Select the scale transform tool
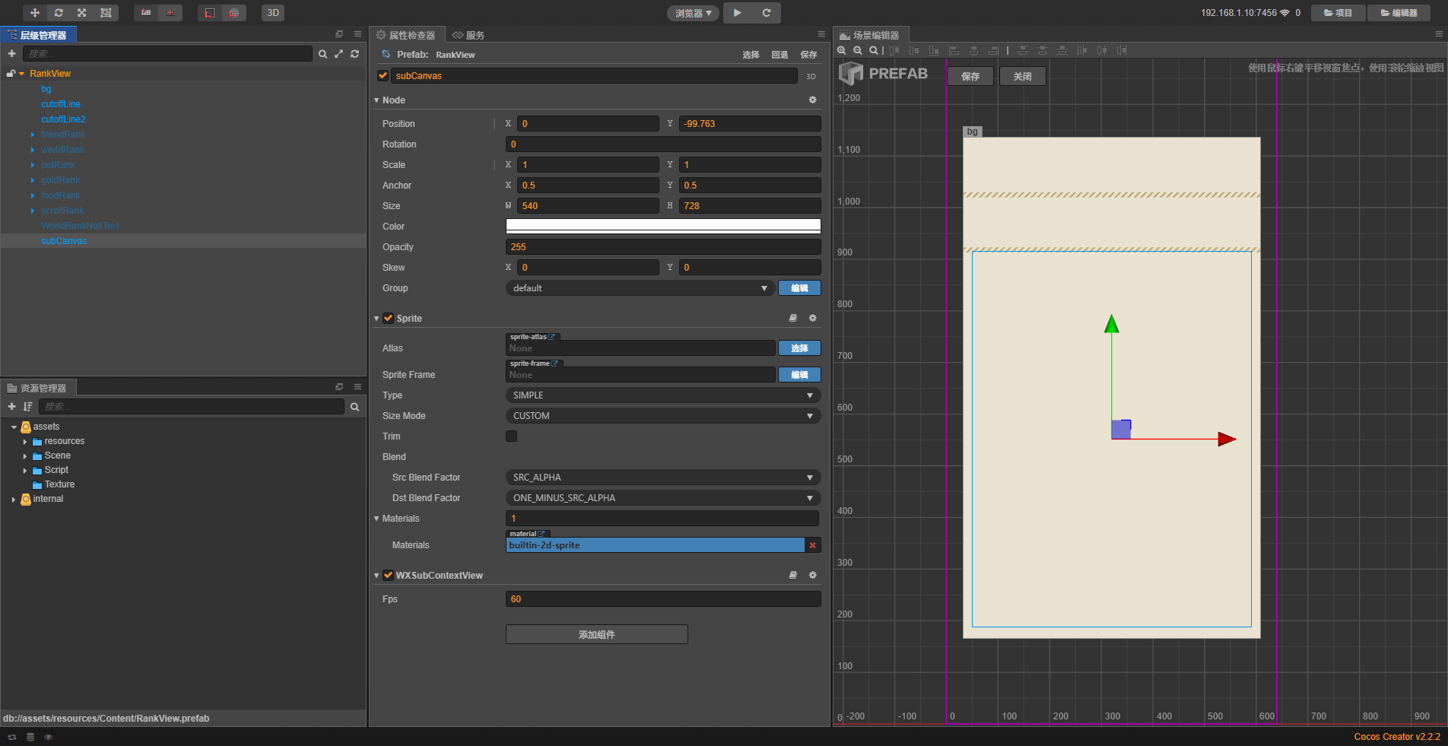Viewport: 1448px width, 746px height. click(x=82, y=13)
